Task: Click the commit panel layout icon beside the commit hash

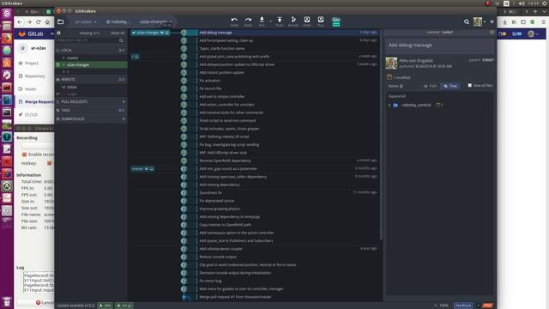Action: (x=492, y=33)
